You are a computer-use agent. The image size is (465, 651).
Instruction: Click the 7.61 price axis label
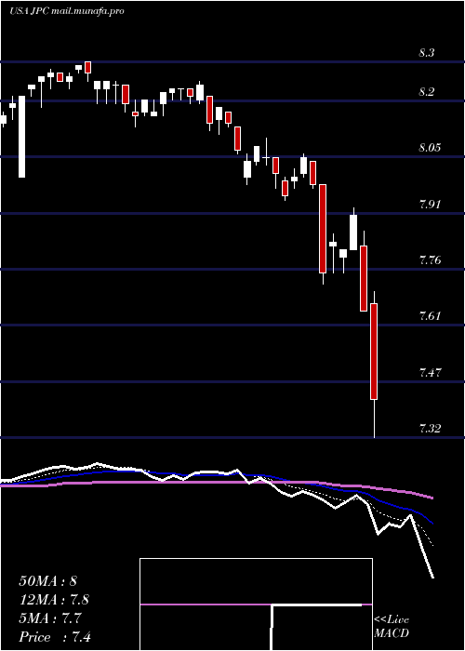tap(430, 316)
